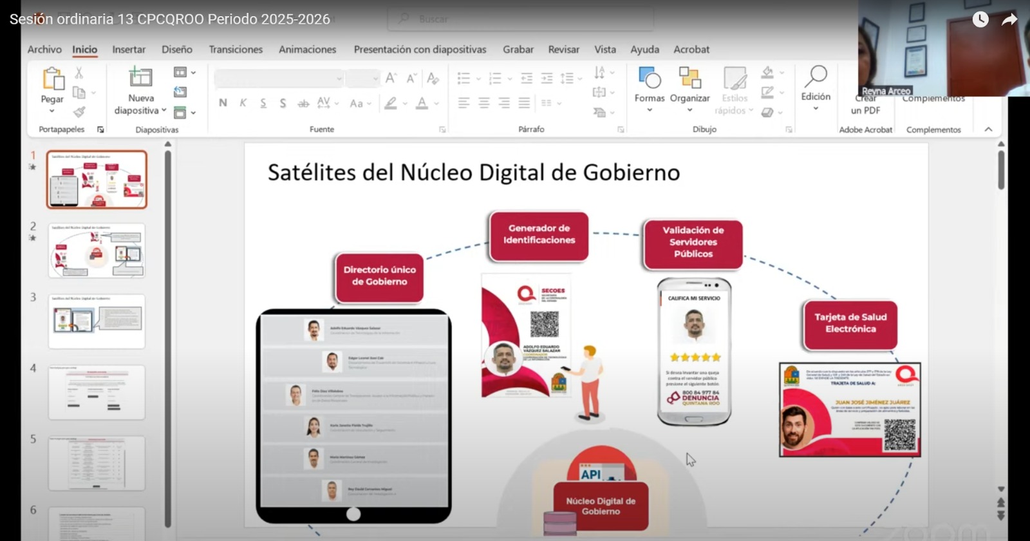Click the Organizar arrange icon
Image resolution: width=1030 pixels, height=541 pixels.
pos(689,79)
